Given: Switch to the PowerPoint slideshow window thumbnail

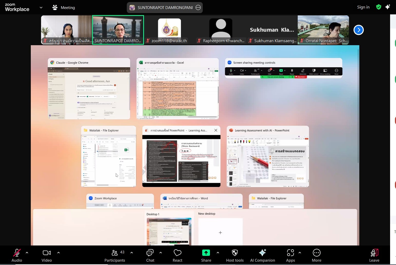Looking at the screenshot, I should pyautogui.click(x=181, y=156).
